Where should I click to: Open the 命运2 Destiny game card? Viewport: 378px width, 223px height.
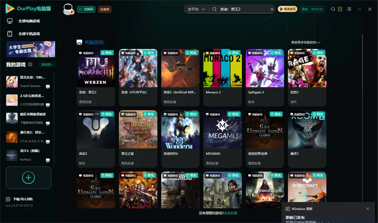coord(96,139)
